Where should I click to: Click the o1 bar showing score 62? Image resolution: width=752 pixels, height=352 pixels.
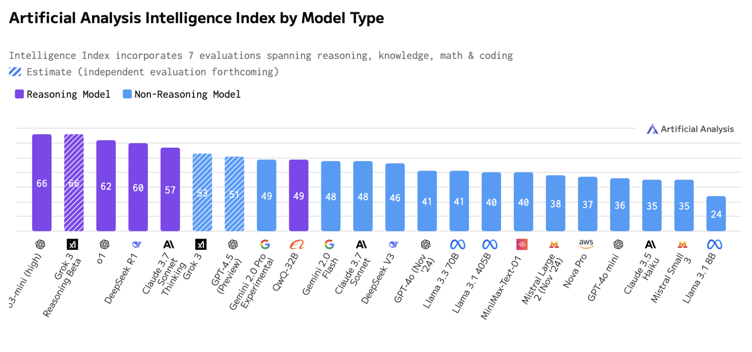[106, 186]
